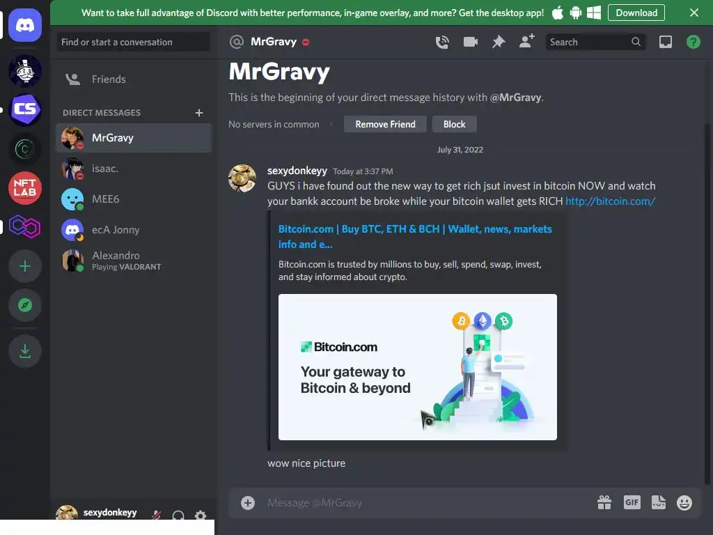Click the Android download icon in banner

click(x=576, y=13)
